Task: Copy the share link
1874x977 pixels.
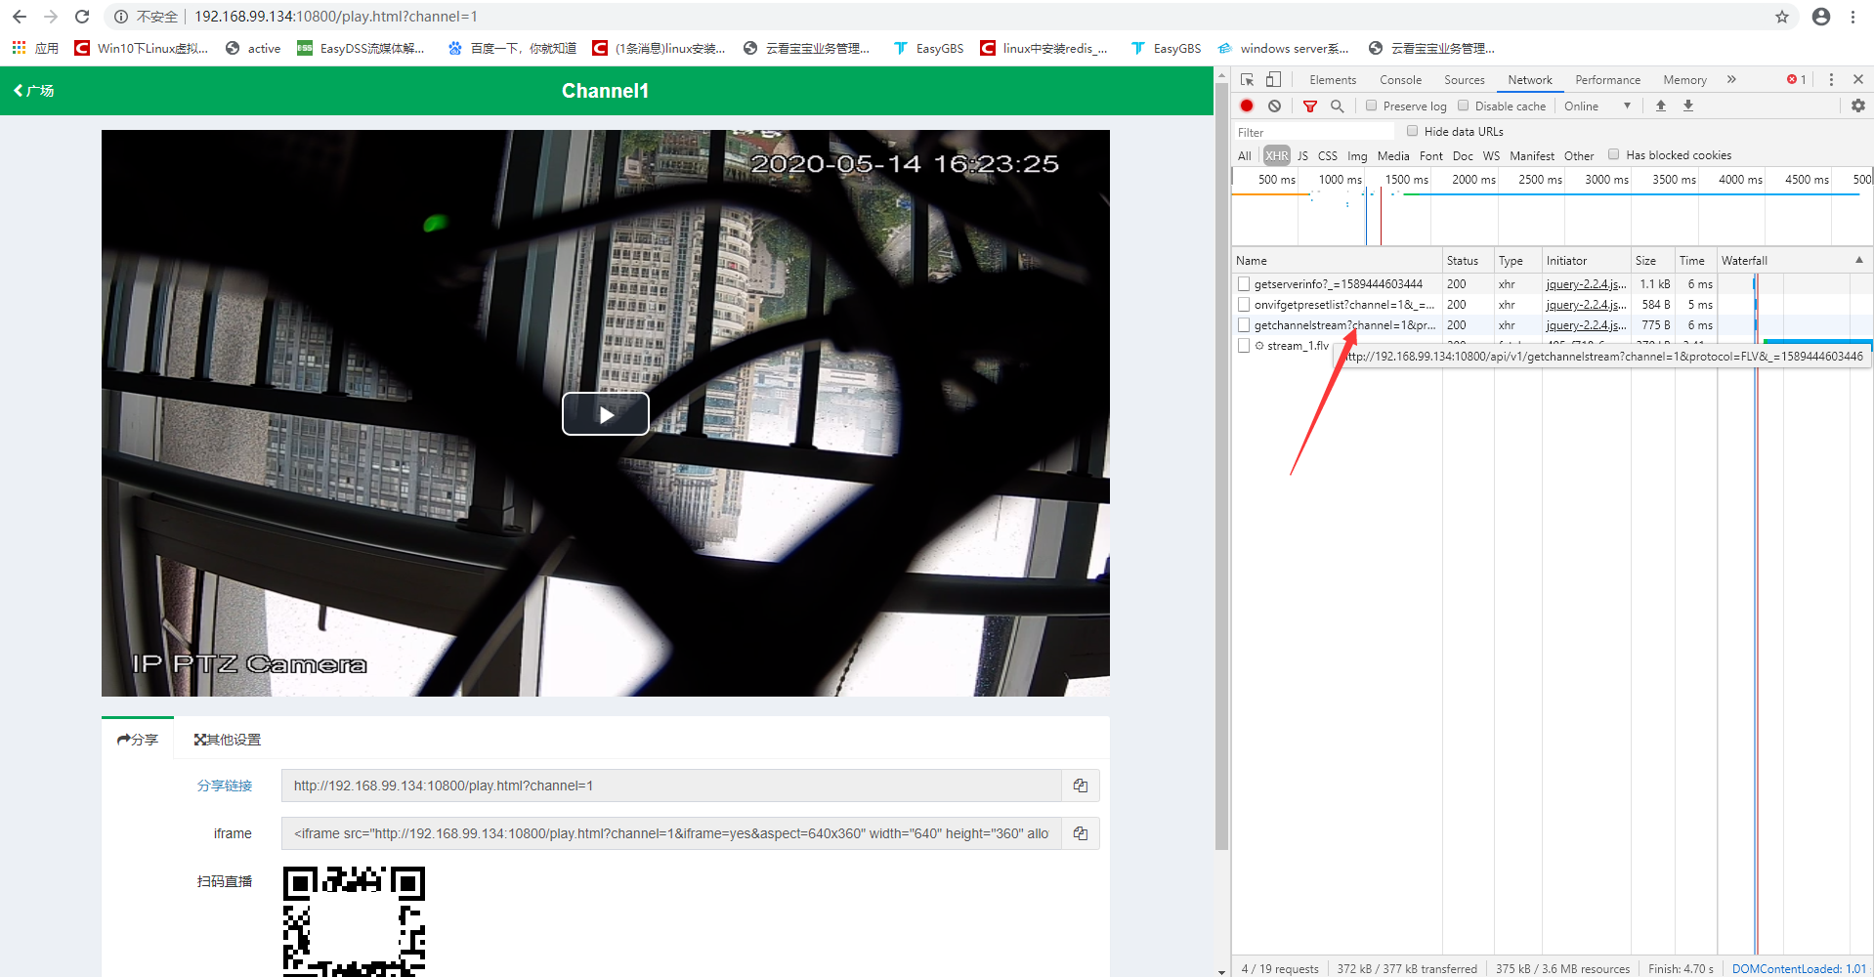Action: tap(1081, 786)
